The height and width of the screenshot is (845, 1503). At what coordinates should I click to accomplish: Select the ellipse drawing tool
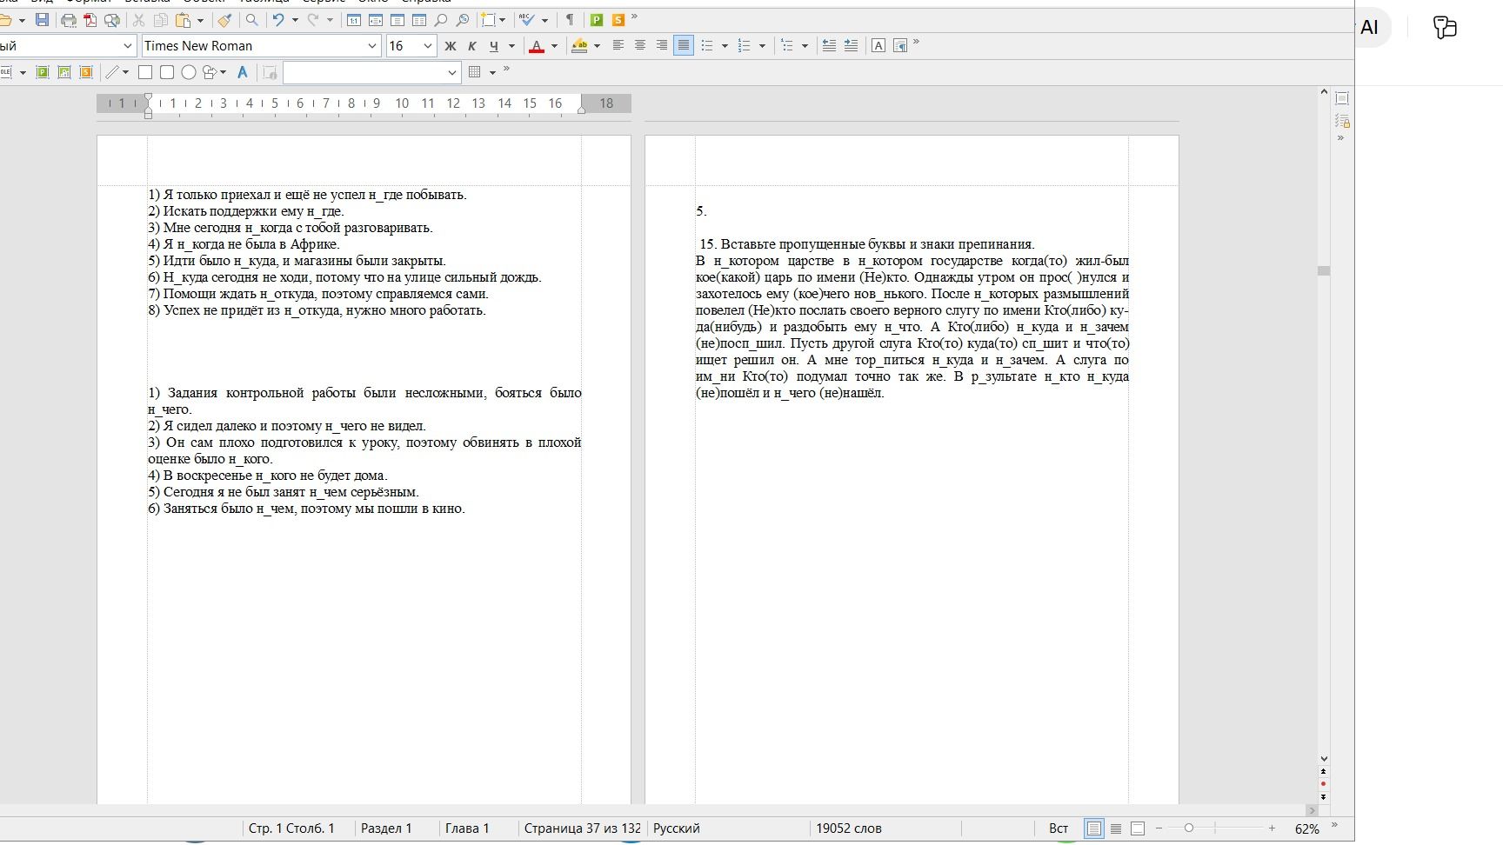tap(189, 72)
